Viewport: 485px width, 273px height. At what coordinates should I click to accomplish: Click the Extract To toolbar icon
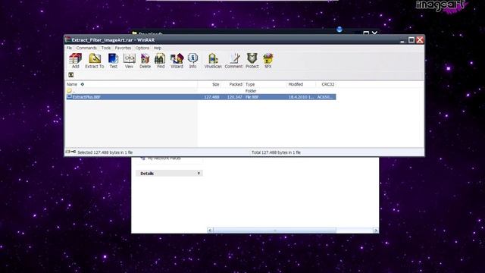95,61
